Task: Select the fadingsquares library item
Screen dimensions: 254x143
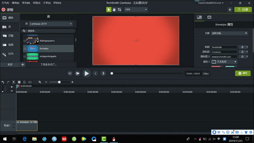Action: pos(48,41)
